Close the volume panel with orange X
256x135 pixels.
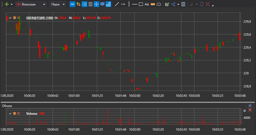(x=250, y=110)
